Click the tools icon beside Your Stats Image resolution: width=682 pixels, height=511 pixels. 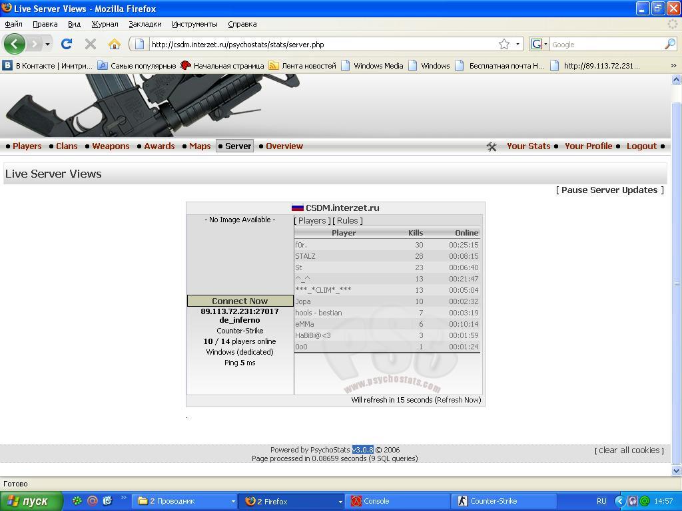click(x=492, y=147)
